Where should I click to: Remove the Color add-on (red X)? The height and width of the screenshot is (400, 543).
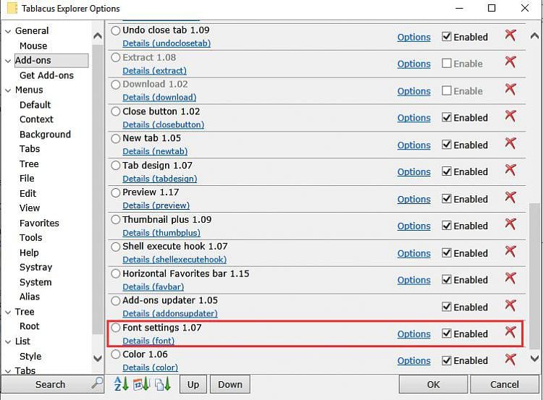[510, 359]
